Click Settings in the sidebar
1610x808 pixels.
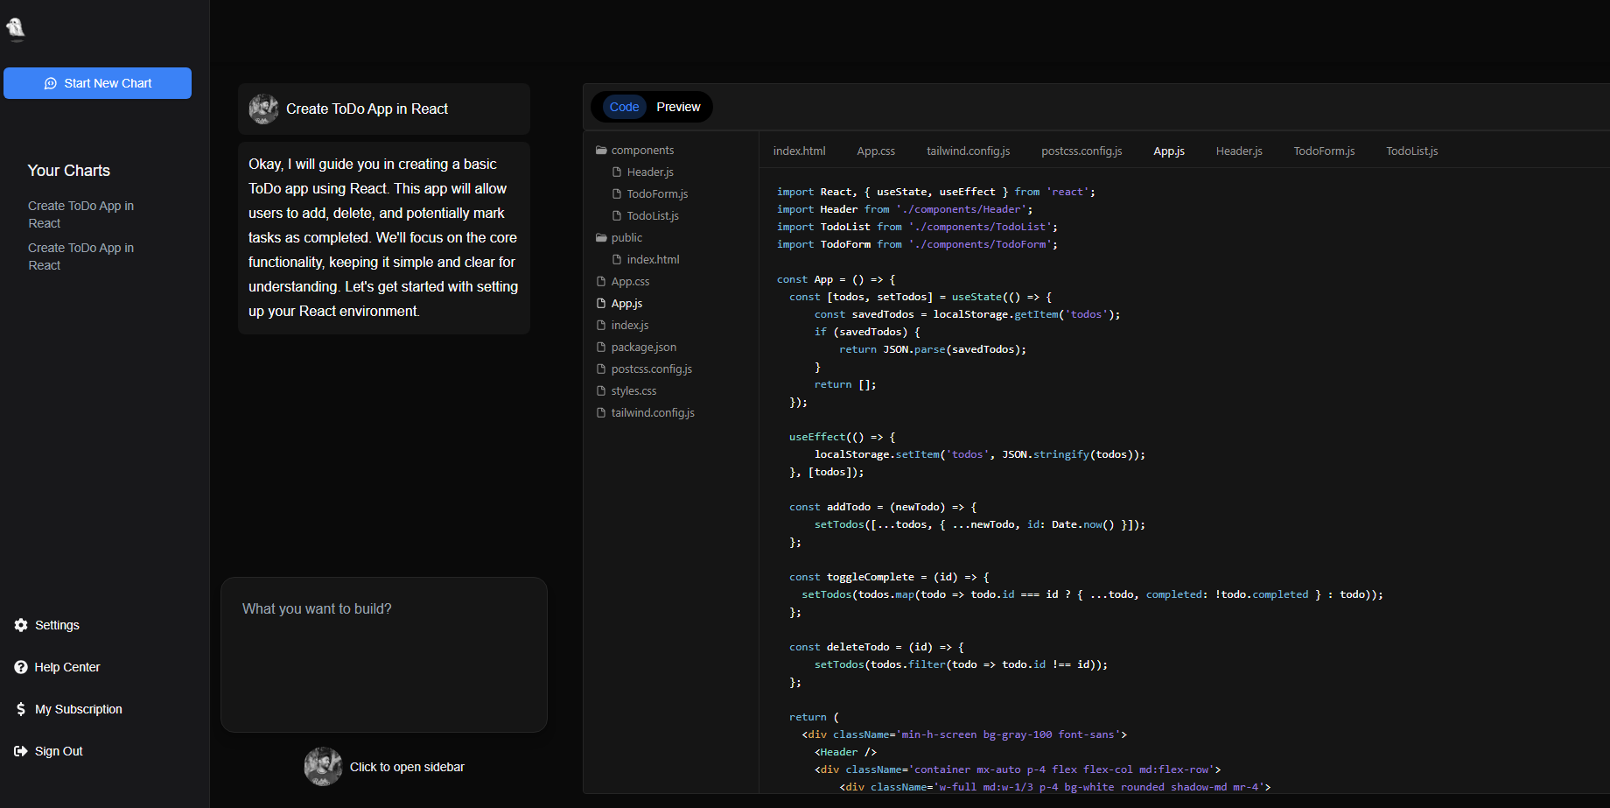click(x=57, y=625)
